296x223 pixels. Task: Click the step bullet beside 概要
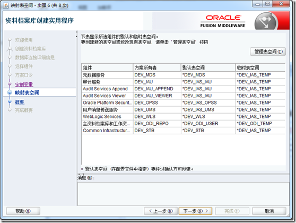(x=10, y=101)
